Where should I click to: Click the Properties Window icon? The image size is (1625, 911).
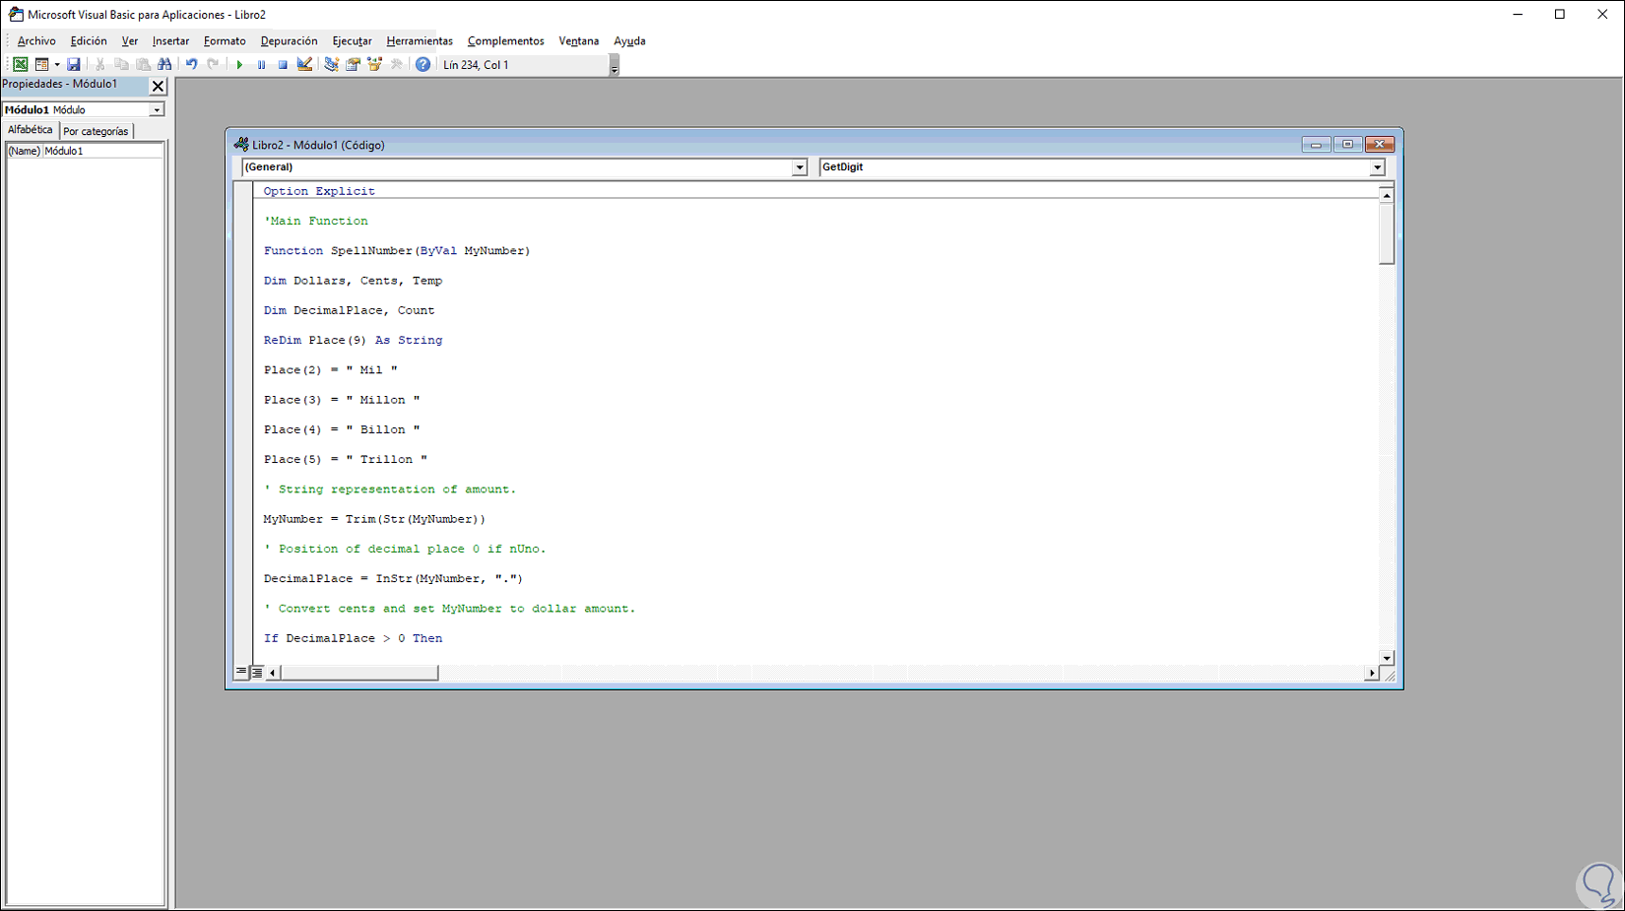[x=353, y=64]
